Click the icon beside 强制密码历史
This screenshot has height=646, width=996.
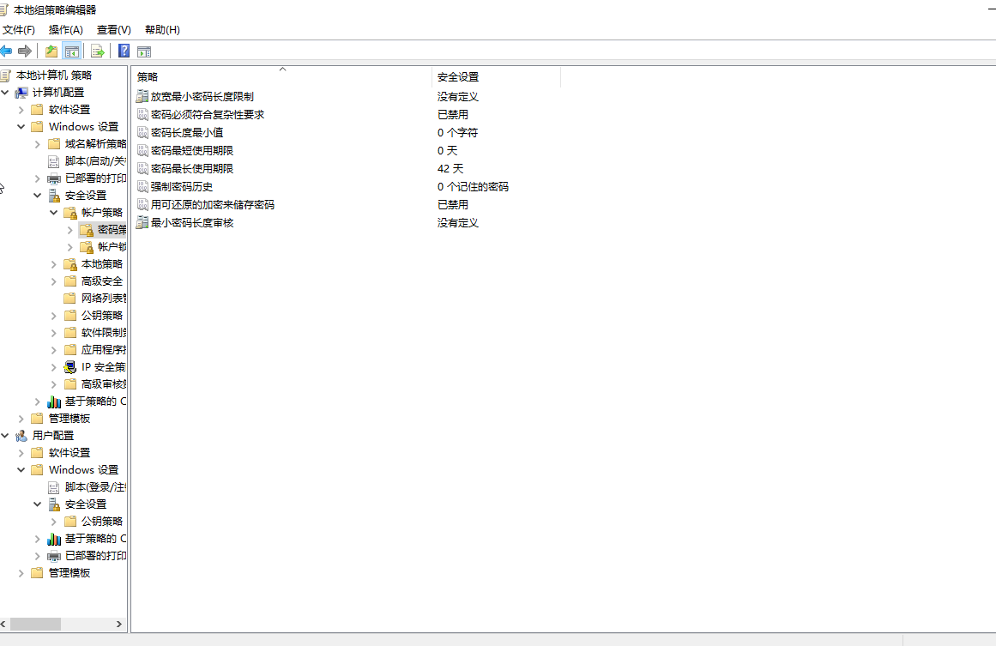142,187
